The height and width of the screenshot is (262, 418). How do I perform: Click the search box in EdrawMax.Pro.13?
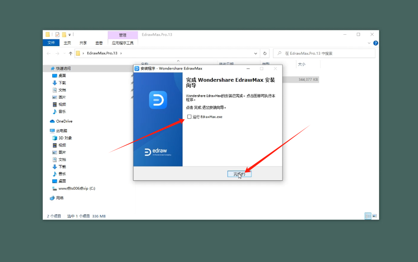pyautogui.click(x=324, y=53)
